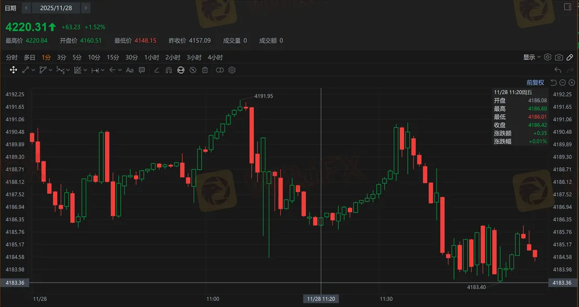Click the +1.52% change percentage
This screenshot has width=579, height=307.
[95, 27]
